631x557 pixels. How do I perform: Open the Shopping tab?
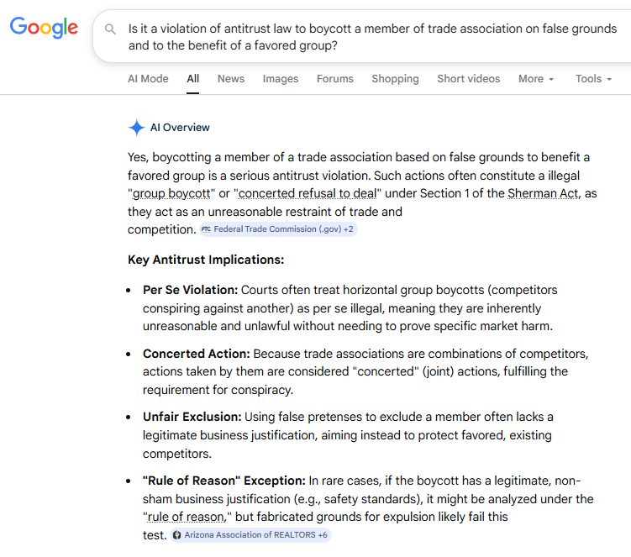[x=395, y=79]
